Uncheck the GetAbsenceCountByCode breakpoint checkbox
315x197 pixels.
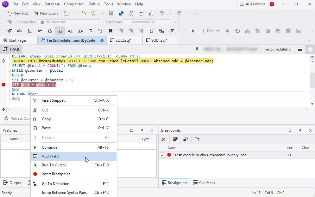pos(162,155)
